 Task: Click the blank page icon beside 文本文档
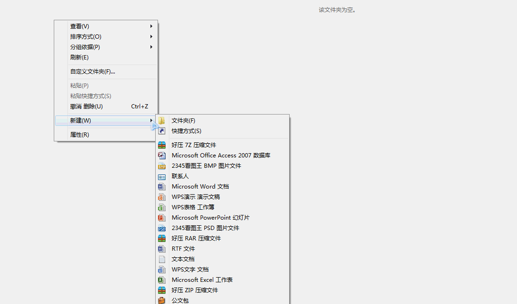point(161,259)
